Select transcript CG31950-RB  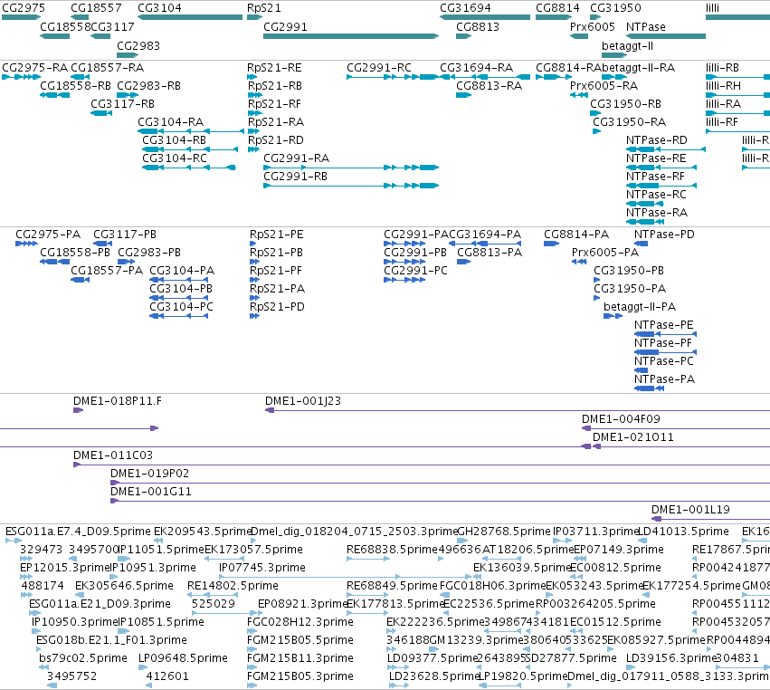(x=595, y=113)
